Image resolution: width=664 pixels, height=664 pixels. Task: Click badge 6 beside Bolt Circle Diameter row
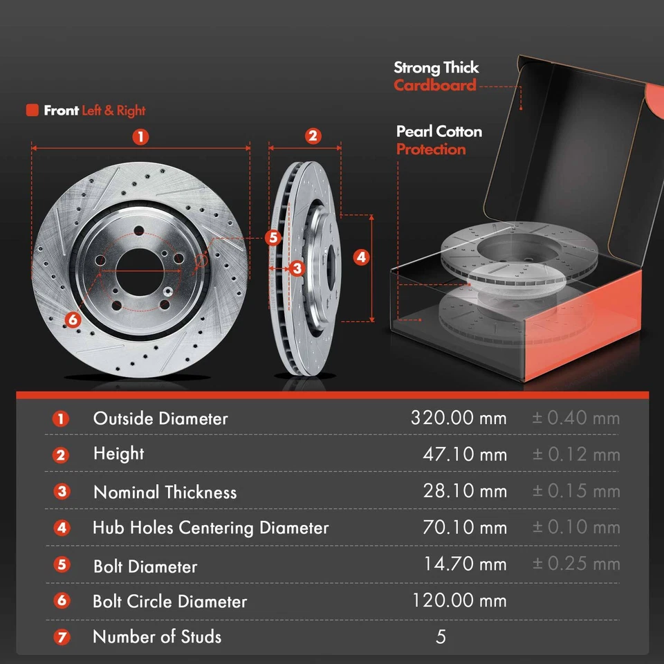pos(62,600)
